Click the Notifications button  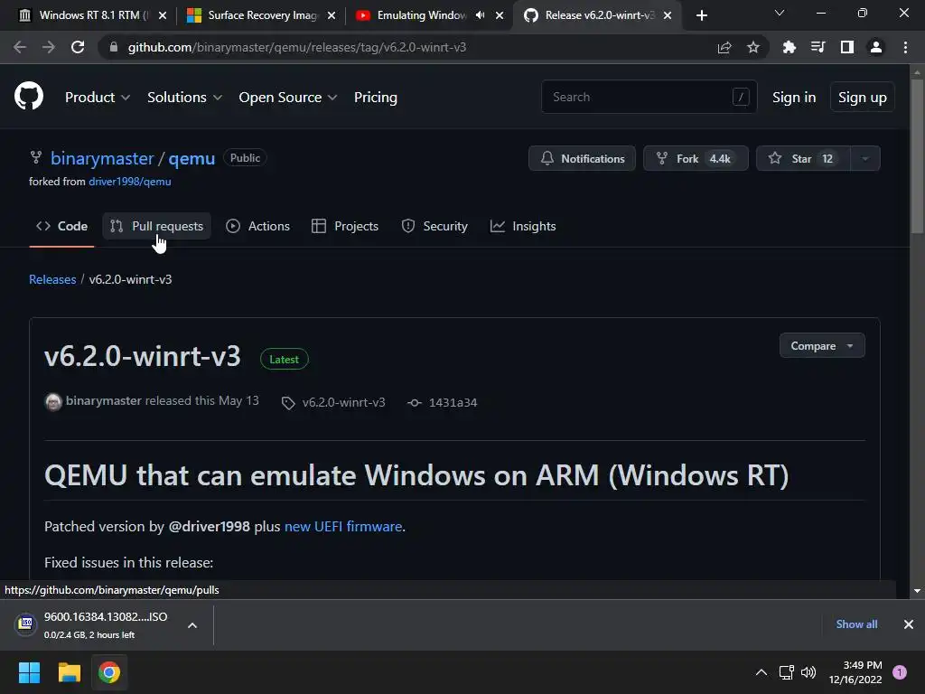click(582, 158)
